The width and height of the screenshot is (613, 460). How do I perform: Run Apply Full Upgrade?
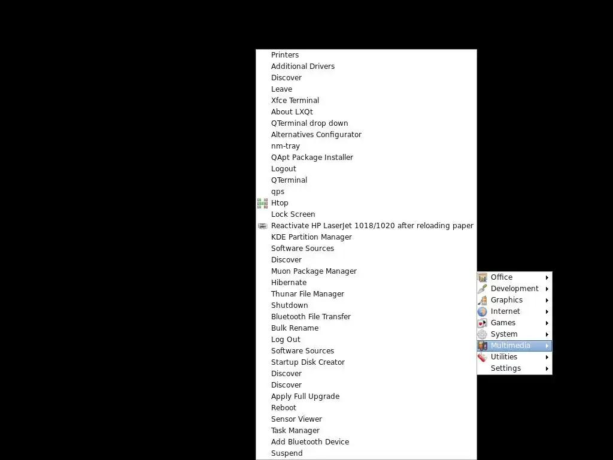pyautogui.click(x=366, y=397)
